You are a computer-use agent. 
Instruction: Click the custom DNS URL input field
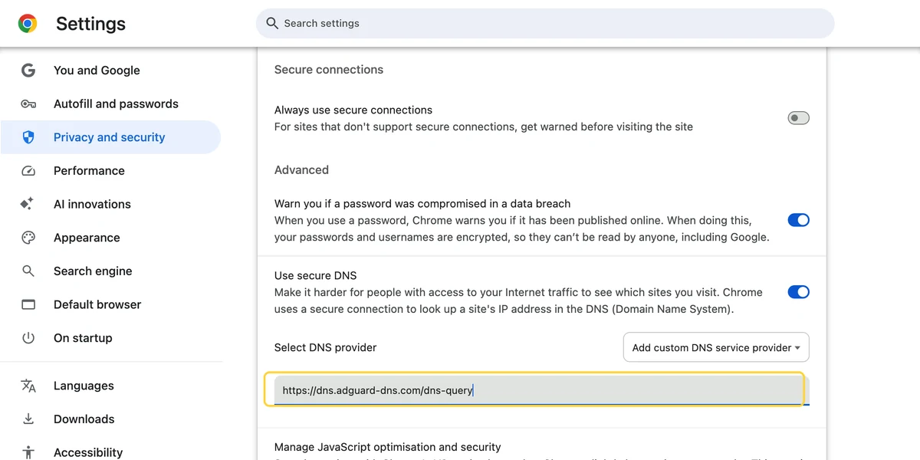[x=541, y=389]
